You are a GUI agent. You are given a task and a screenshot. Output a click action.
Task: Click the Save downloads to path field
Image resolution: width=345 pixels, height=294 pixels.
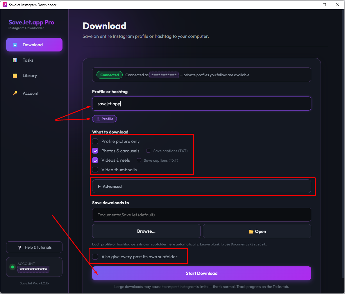coord(201,215)
